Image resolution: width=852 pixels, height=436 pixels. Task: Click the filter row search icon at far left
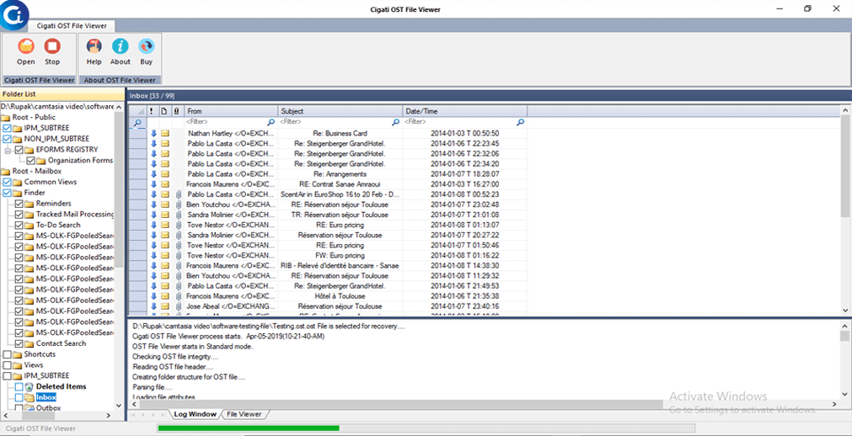[x=137, y=123]
